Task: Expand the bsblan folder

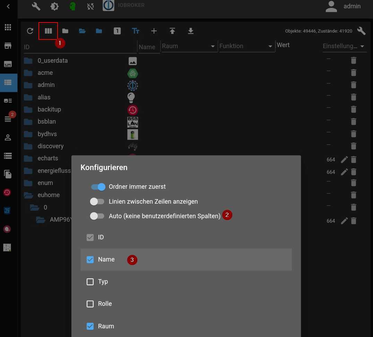Action: [x=28, y=122]
